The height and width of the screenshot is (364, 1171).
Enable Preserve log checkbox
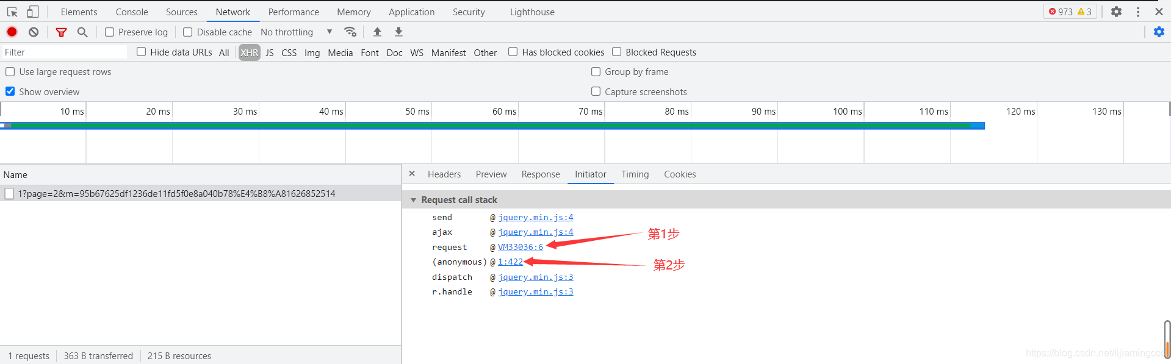(x=109, y=32)
